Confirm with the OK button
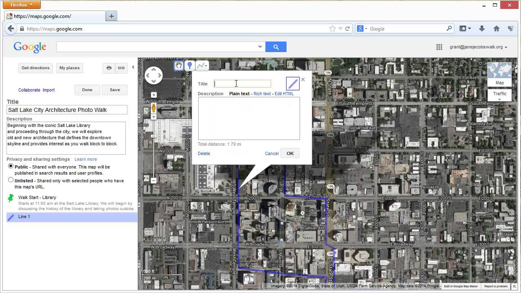 coord(290,153)
